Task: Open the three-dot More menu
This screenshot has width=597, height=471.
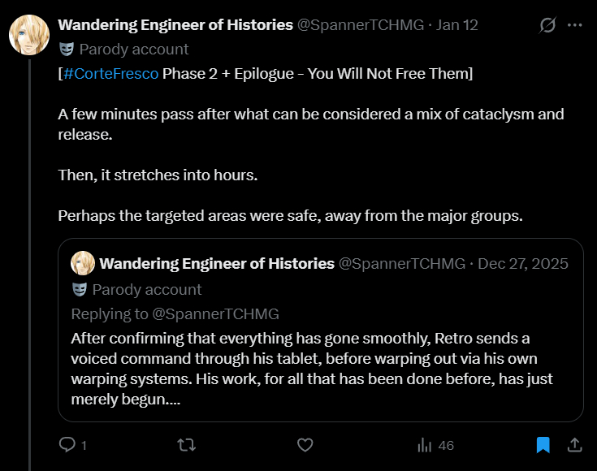Action: [x=574, y=25]
